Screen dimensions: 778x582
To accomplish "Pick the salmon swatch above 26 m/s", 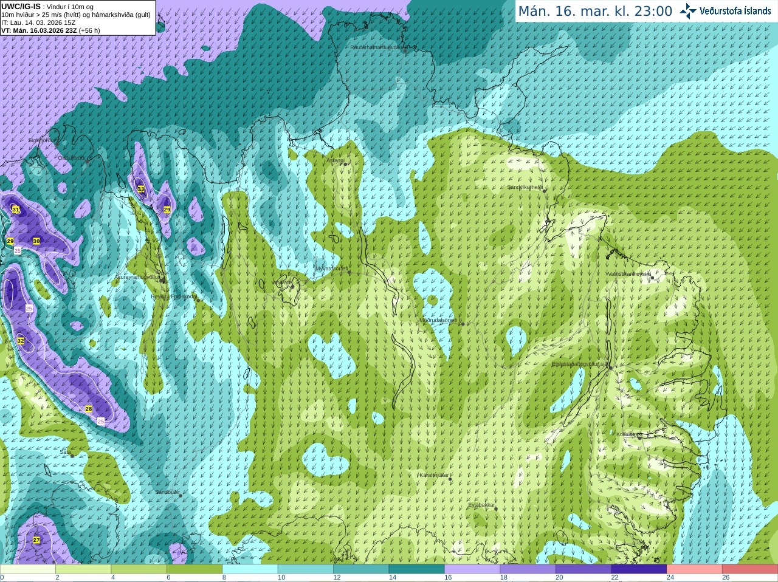I will click(x=750, y=569).
